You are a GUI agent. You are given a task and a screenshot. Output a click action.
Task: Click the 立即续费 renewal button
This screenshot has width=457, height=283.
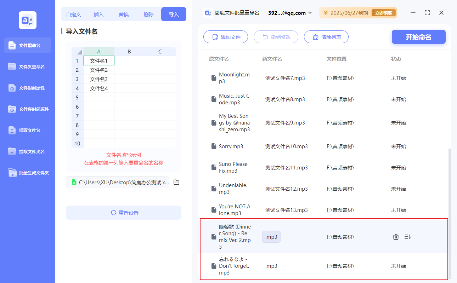(384, 12)
